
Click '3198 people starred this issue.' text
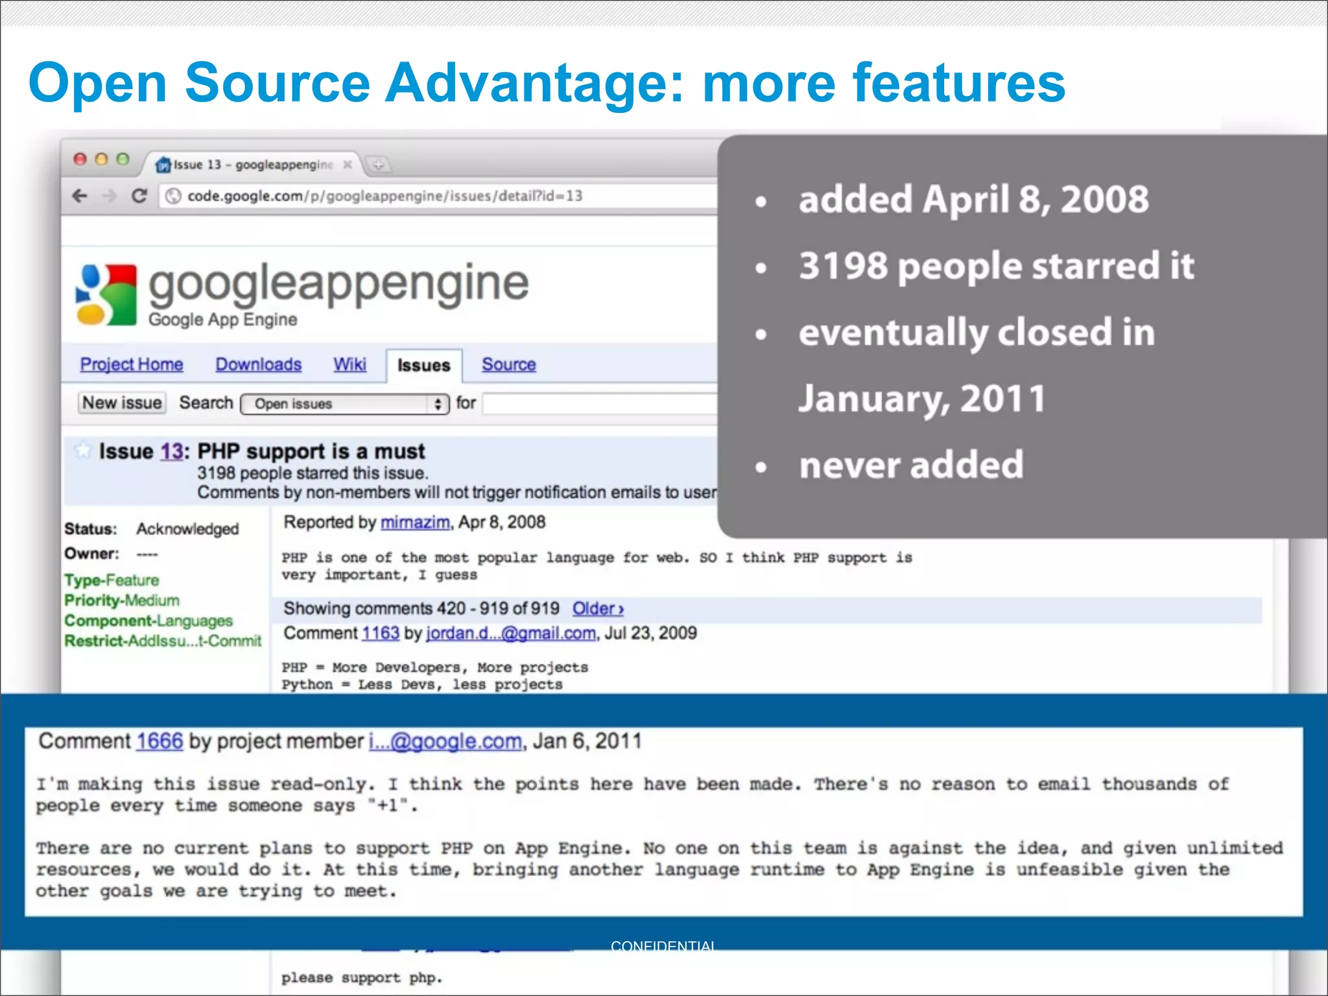[x=313, y=473]
